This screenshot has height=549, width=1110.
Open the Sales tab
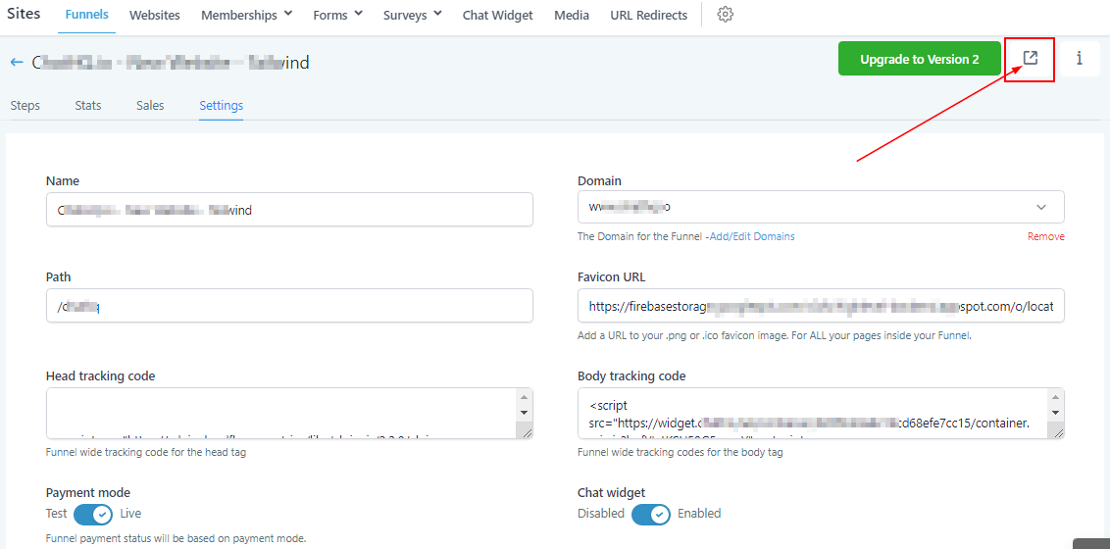(x=150, y=105)
